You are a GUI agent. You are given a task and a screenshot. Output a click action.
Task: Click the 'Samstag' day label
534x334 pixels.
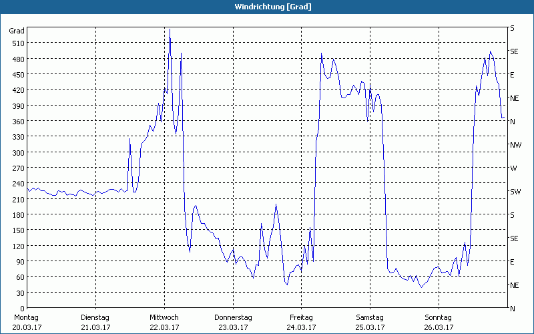370,317
